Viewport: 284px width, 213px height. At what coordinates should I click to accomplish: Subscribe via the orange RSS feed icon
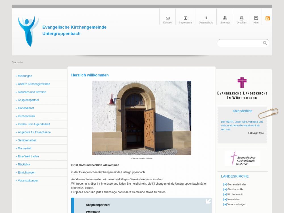pos(268,18)
